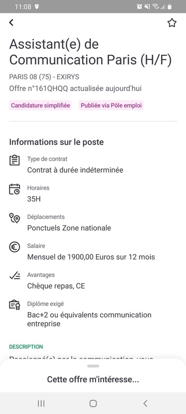Screen dimensions: 186x414
Task: Tap the Contrat à durée indéterminée text
Action: pos(75,170)
